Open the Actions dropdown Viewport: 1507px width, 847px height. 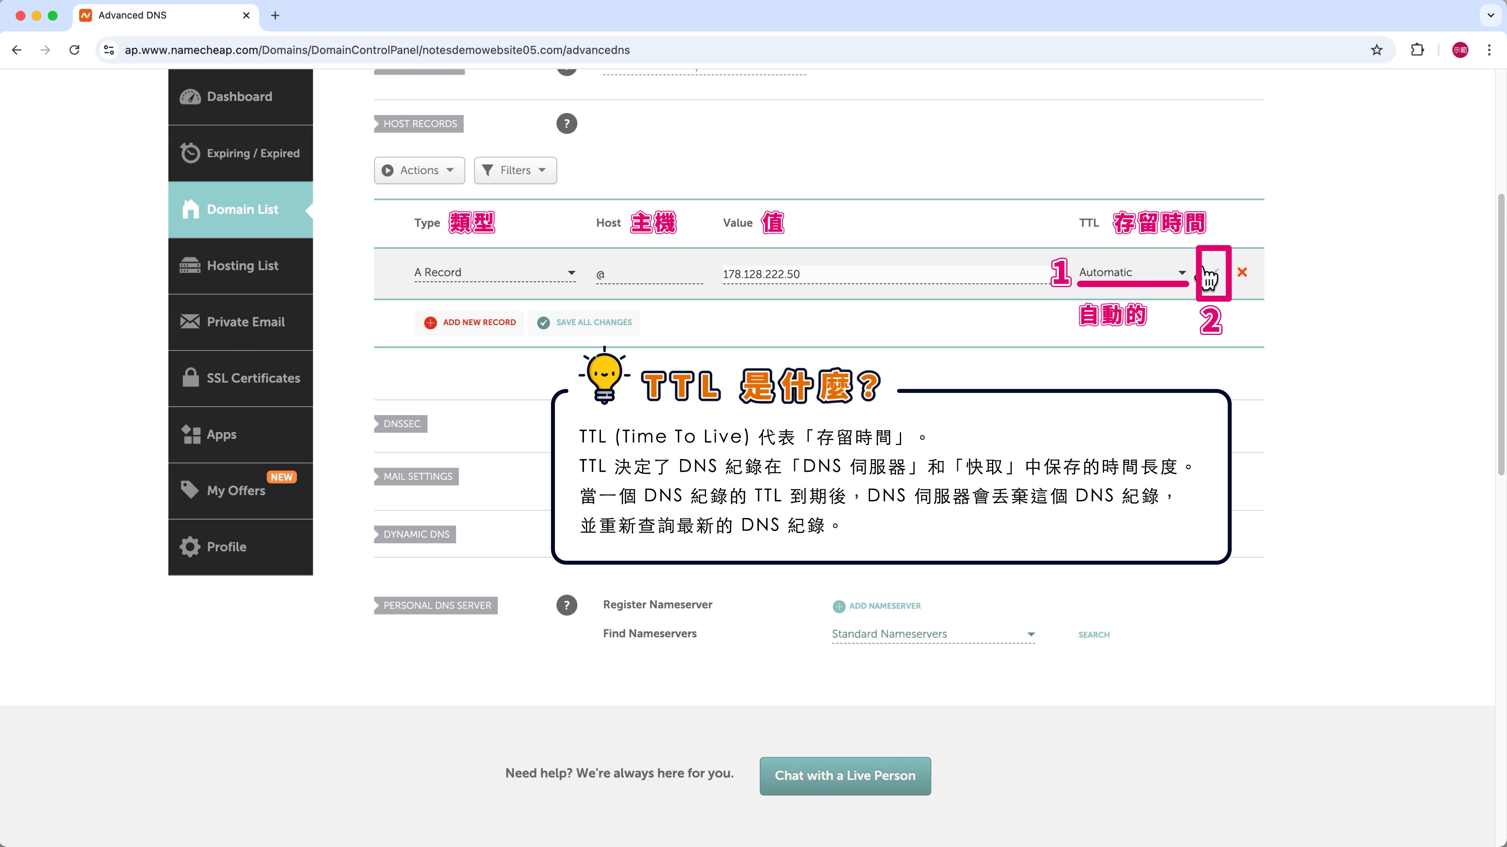(419, 170)
